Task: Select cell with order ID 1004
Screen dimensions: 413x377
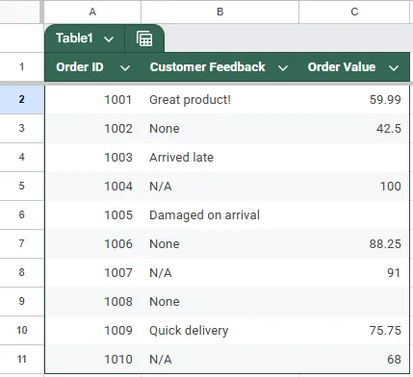Action: 92,187
